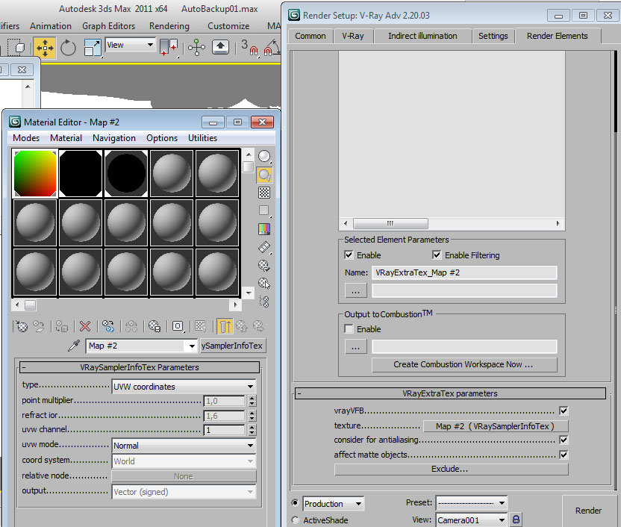Click the Put to Library icon
The width and height of the screenshot is (621, 527).
154,326
